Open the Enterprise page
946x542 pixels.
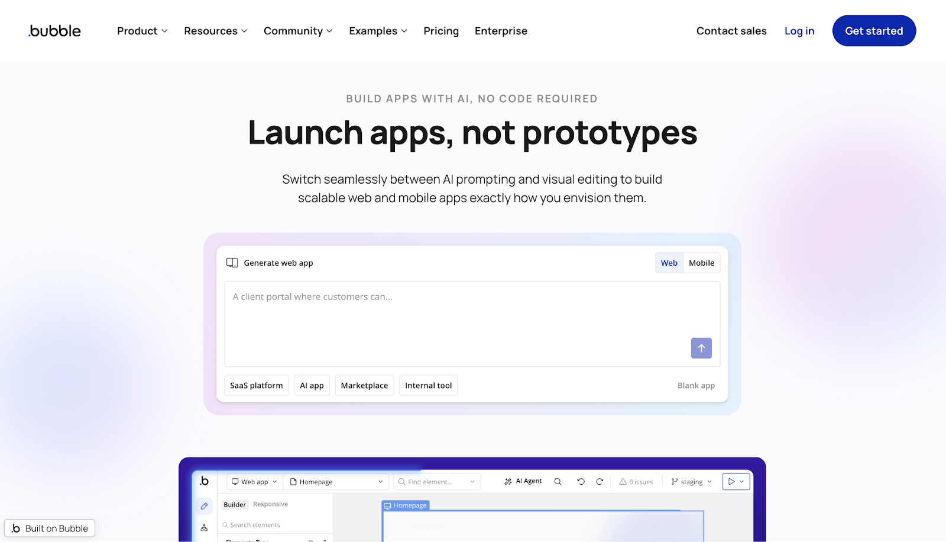click(x=501, y=31)
